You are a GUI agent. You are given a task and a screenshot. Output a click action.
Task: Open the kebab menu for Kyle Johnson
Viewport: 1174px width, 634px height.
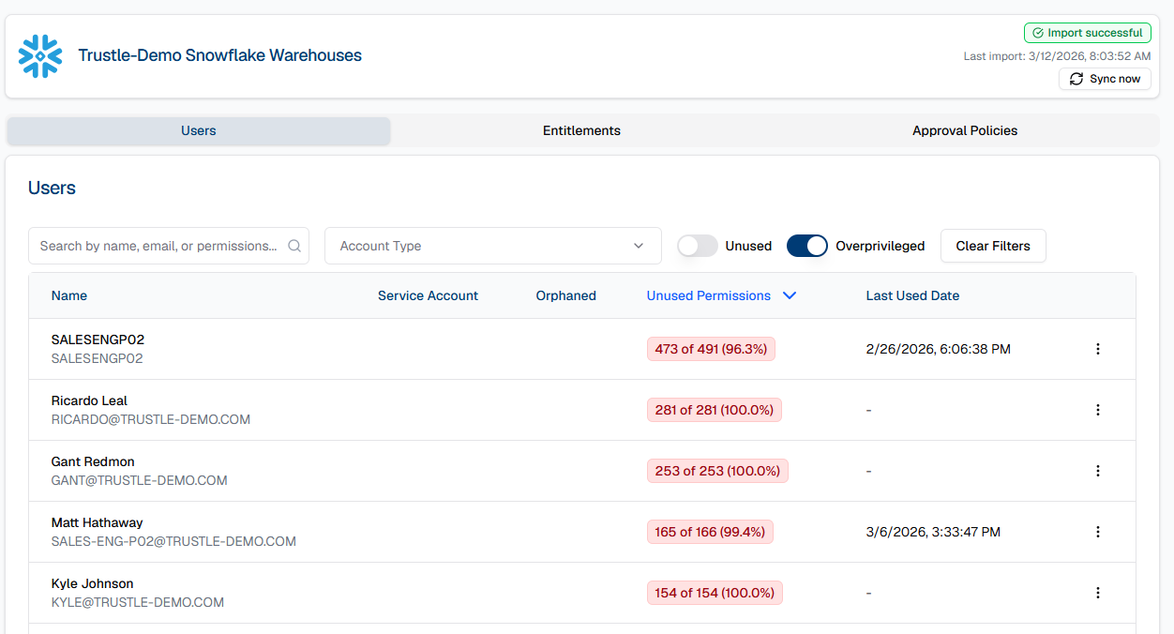tap(1097, 592)
